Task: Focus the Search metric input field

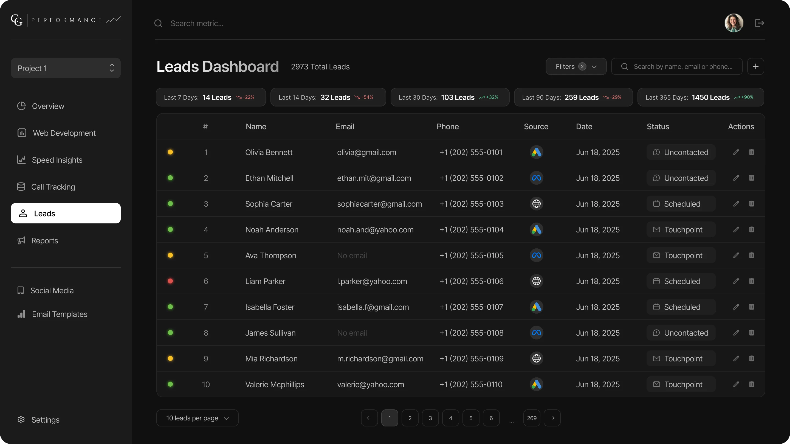Action: click(429, 23)
